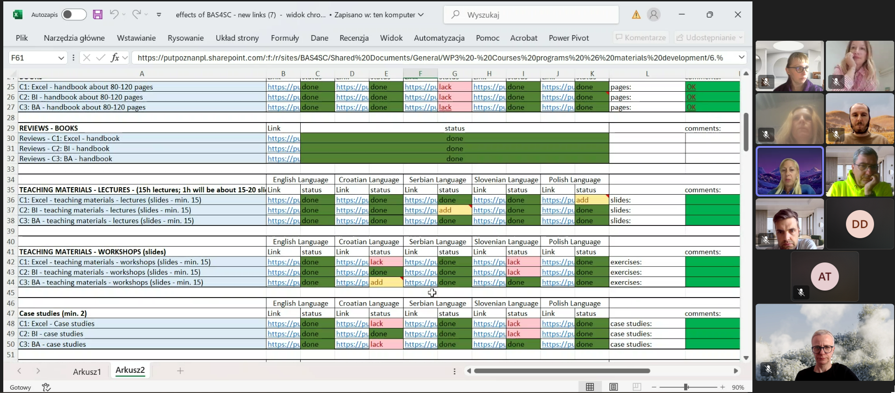Expand the Name Box dropdown at F61

click(61, 58)
